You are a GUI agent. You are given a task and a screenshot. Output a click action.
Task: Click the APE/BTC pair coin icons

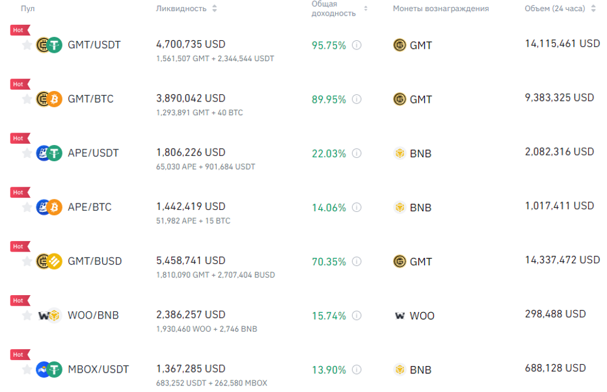tap(49, 207)
